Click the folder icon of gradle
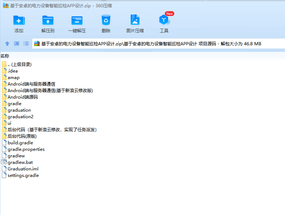This screenshot has width=285, height=215. click(x=4, y=103)
